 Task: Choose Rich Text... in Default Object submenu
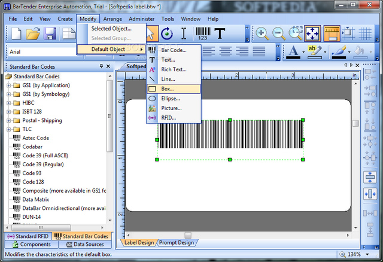point(174,69)
